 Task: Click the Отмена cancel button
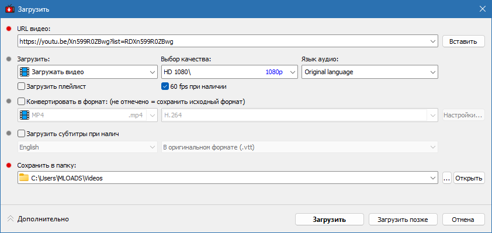[463, 219]
